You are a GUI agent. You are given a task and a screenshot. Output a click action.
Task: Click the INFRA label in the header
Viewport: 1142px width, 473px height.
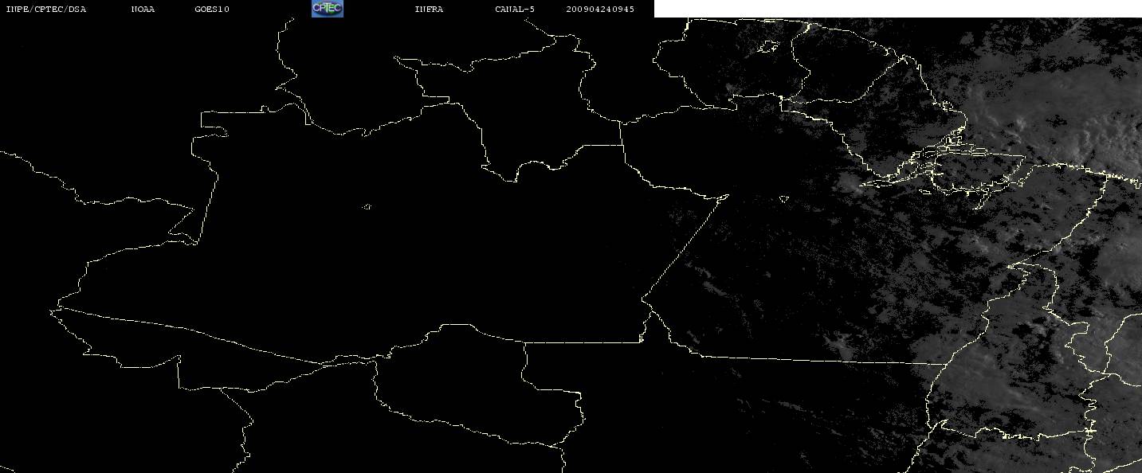(429, 10)
